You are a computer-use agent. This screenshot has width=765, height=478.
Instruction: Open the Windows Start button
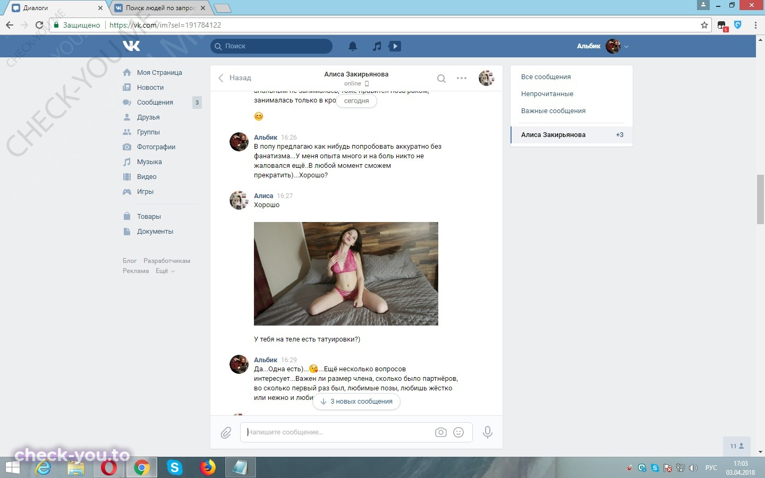point(12,467)
